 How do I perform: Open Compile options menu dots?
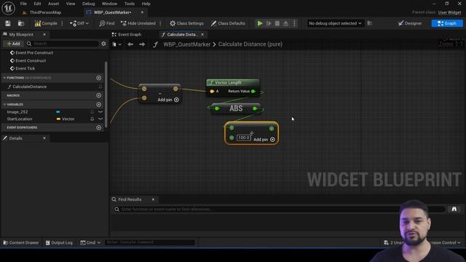(x=62, y=23)
